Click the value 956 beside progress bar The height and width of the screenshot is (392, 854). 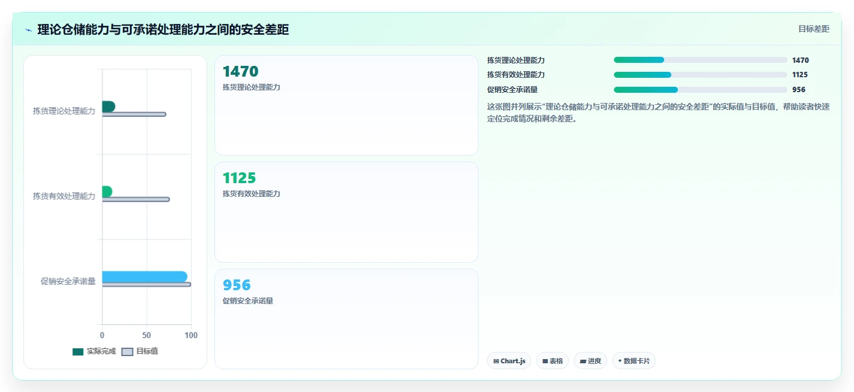coord(798,90)
